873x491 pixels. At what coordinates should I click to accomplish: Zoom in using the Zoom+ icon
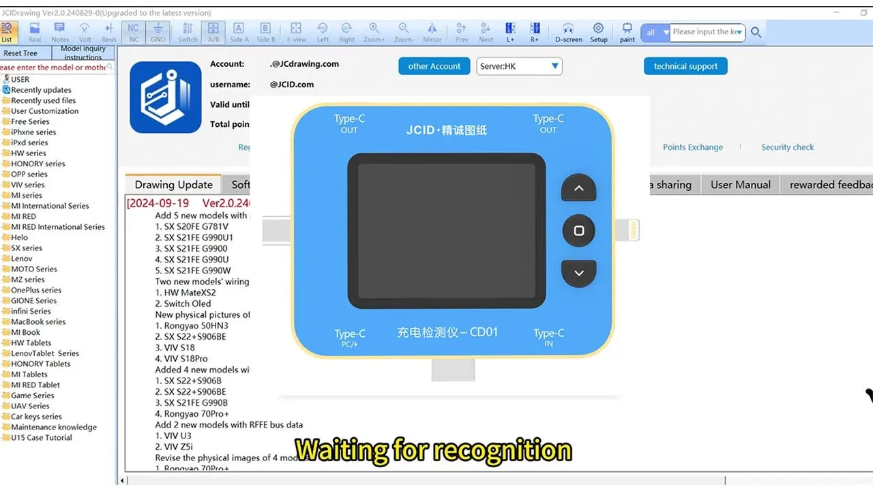[x=374, y=32]
